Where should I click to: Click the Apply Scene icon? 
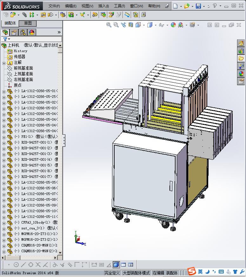(x=181, y=25)
